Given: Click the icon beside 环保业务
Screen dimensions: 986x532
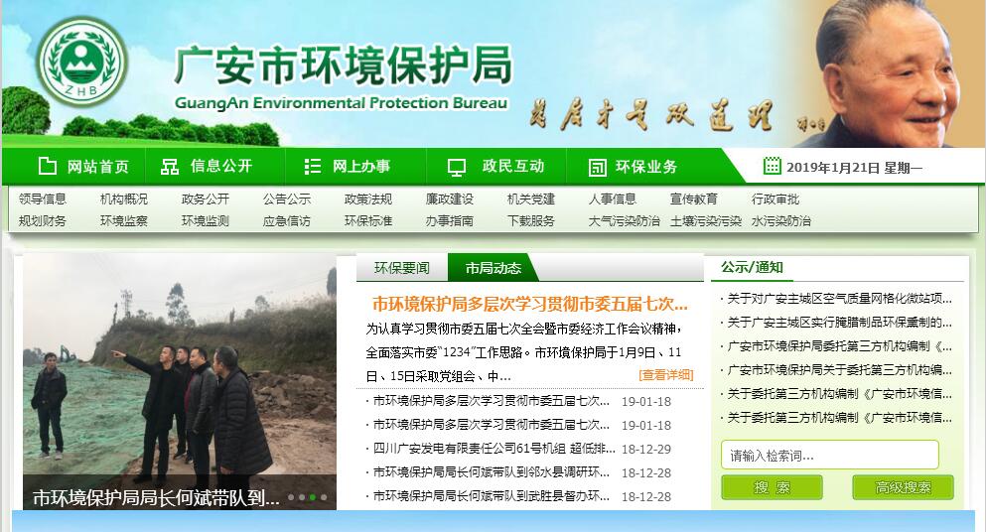Looking at the screenshot, I should point(597,166).
